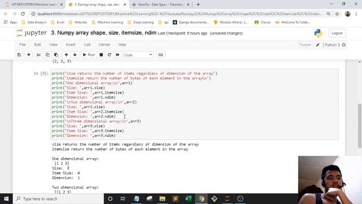
Task: Open the Chrome three-dot menu
Action: pos(356,14)
